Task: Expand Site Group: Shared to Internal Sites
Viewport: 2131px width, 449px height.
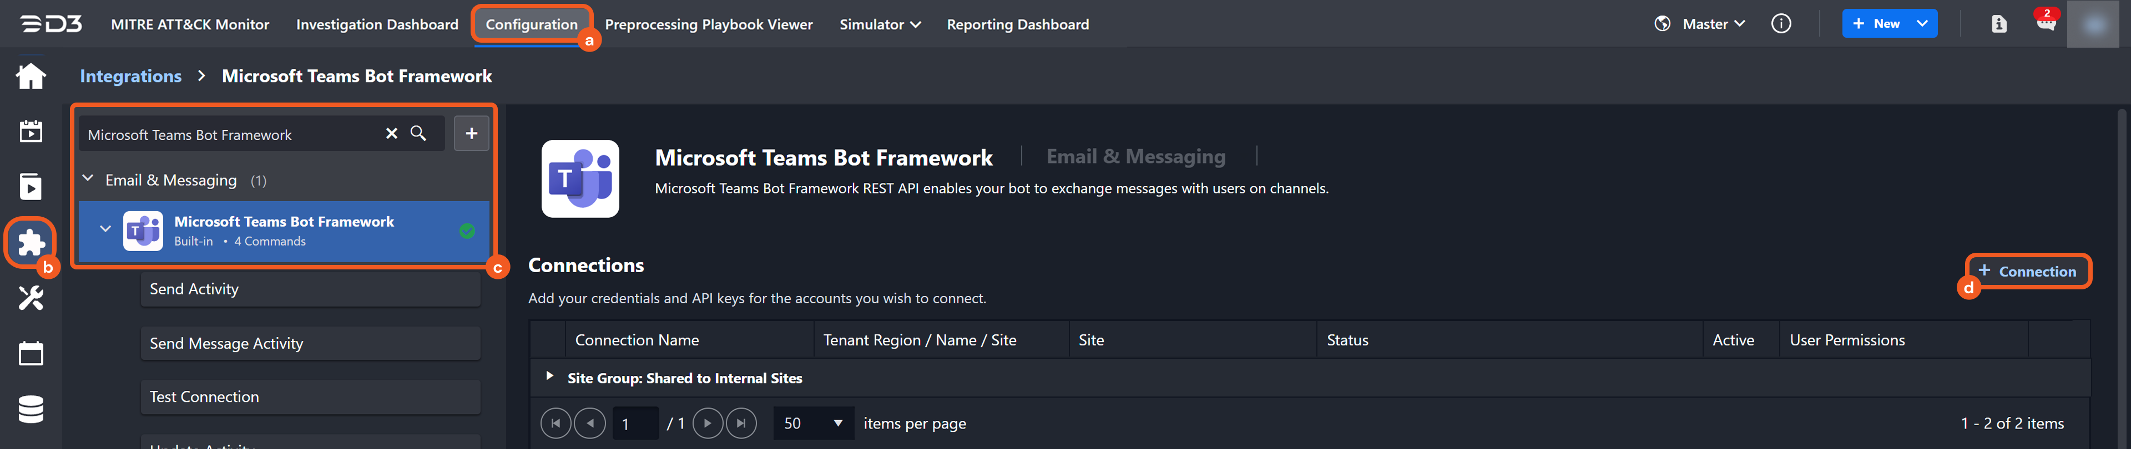Action: click(549, 377)
